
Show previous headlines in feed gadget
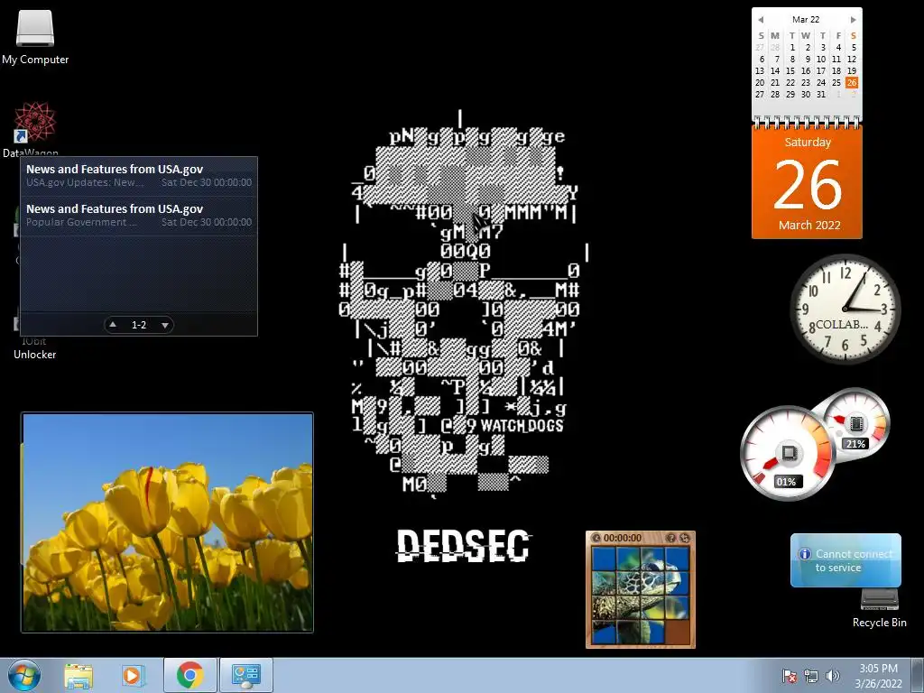click(113, 325)
